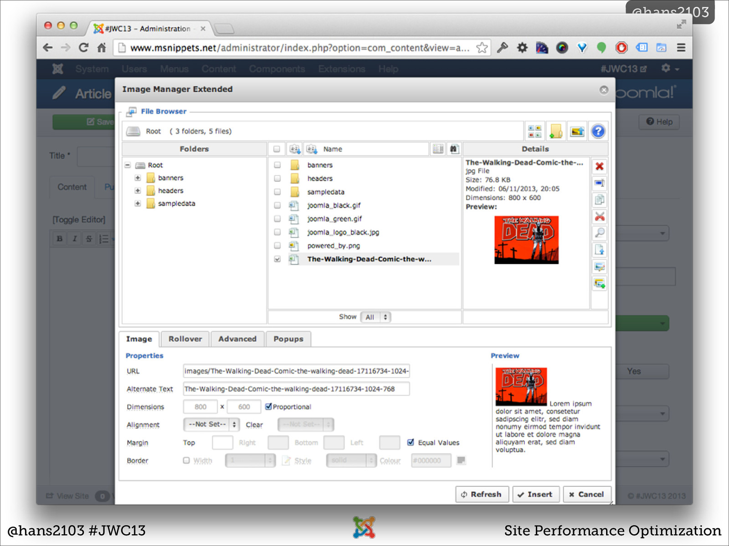The width and height of the screenshot is (729, 546).
Task: Check the joomla_black.gif checkbox
Action: 277,205
